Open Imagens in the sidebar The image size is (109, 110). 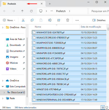click(14, 57)
